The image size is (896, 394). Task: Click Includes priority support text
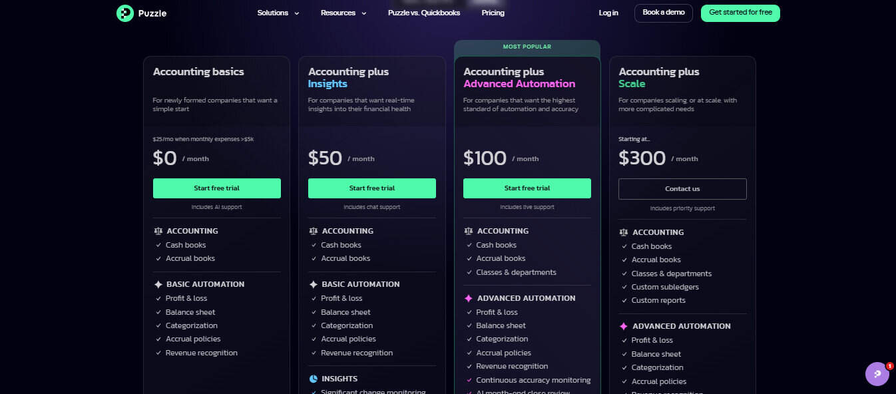pos(682,208)
